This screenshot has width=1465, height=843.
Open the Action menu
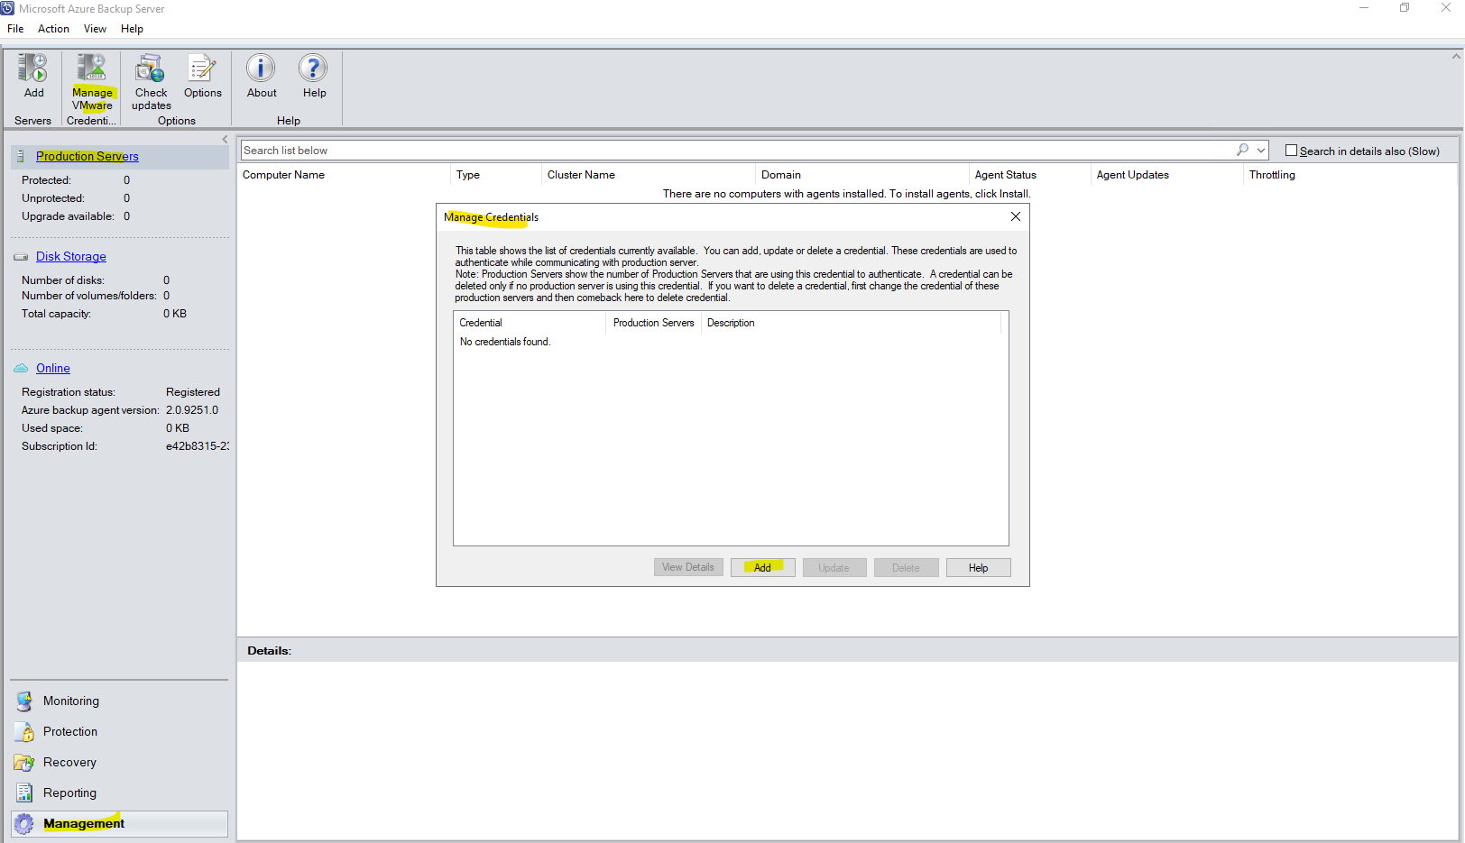coord(53,29)
